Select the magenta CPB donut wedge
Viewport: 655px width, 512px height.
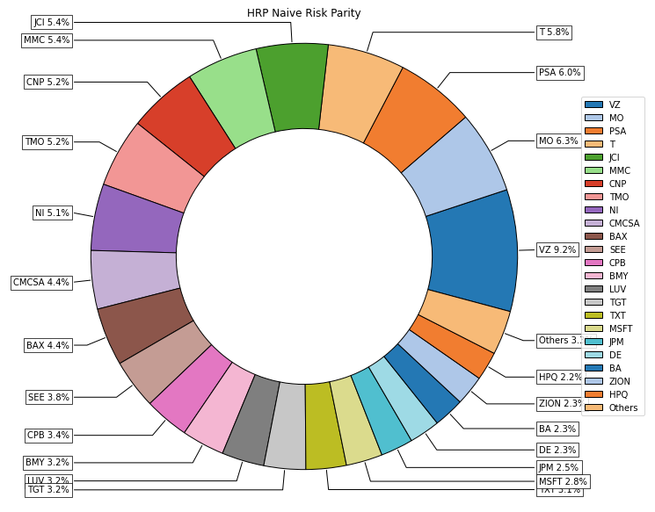pyautogui.click(x=191, y=389)
